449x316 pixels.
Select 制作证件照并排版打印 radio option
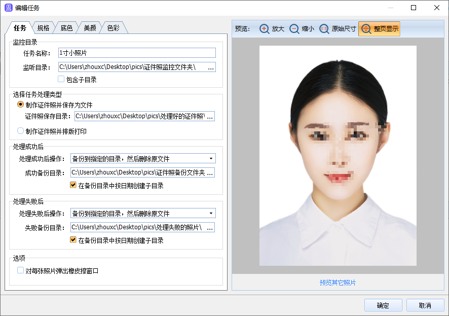click(20, 131)
